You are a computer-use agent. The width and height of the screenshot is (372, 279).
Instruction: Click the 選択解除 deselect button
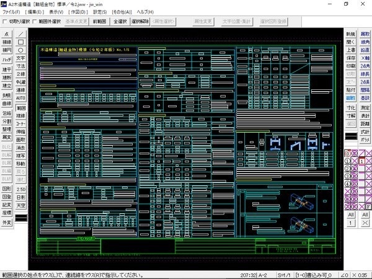(140, 22)
